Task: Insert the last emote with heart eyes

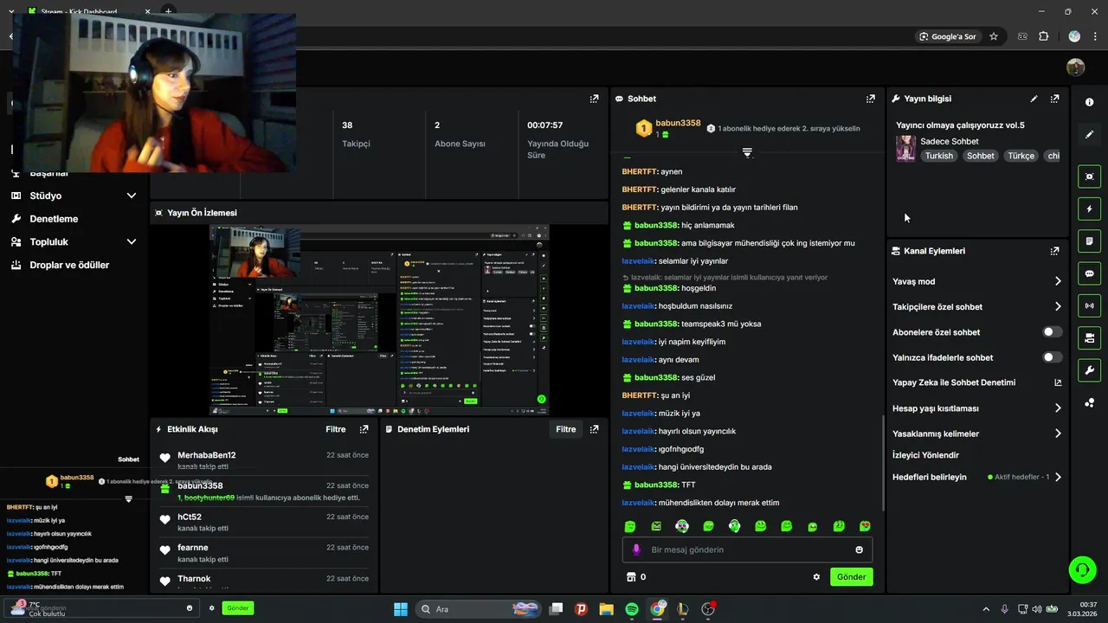Action: click(x=865, y=526)
